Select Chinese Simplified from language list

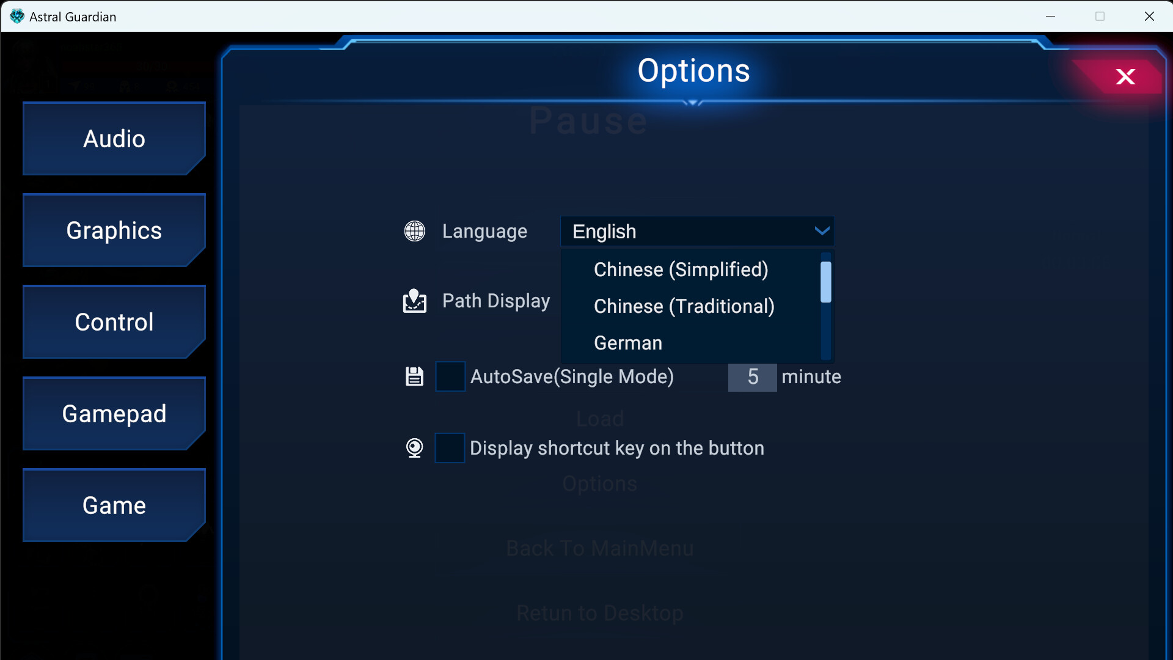tap(680, 269)
